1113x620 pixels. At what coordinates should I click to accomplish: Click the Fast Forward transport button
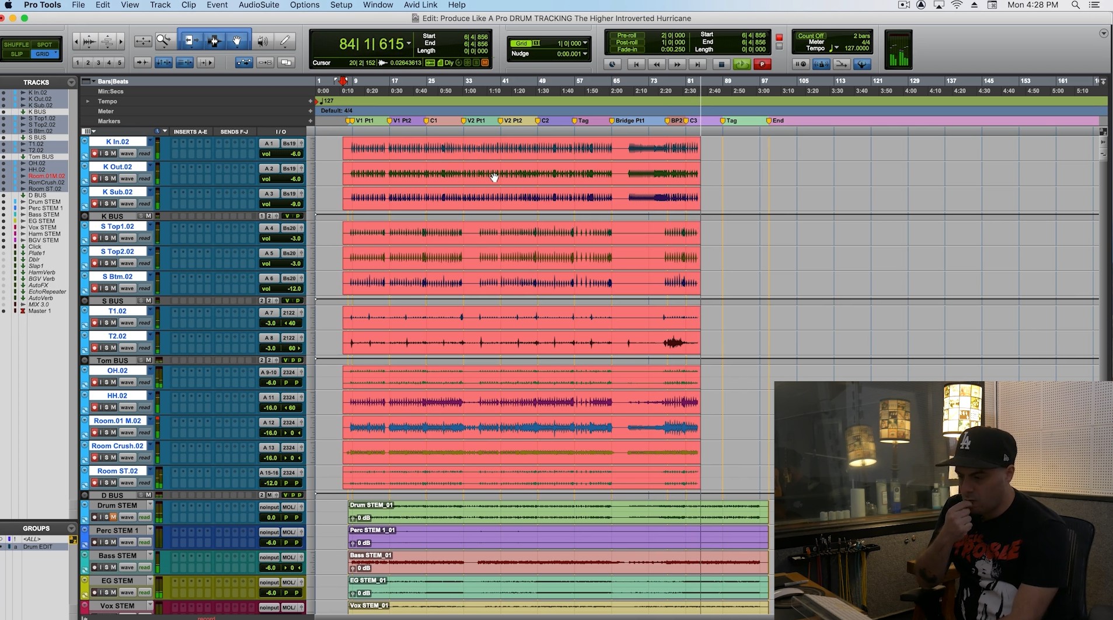(x=677, y=64)
